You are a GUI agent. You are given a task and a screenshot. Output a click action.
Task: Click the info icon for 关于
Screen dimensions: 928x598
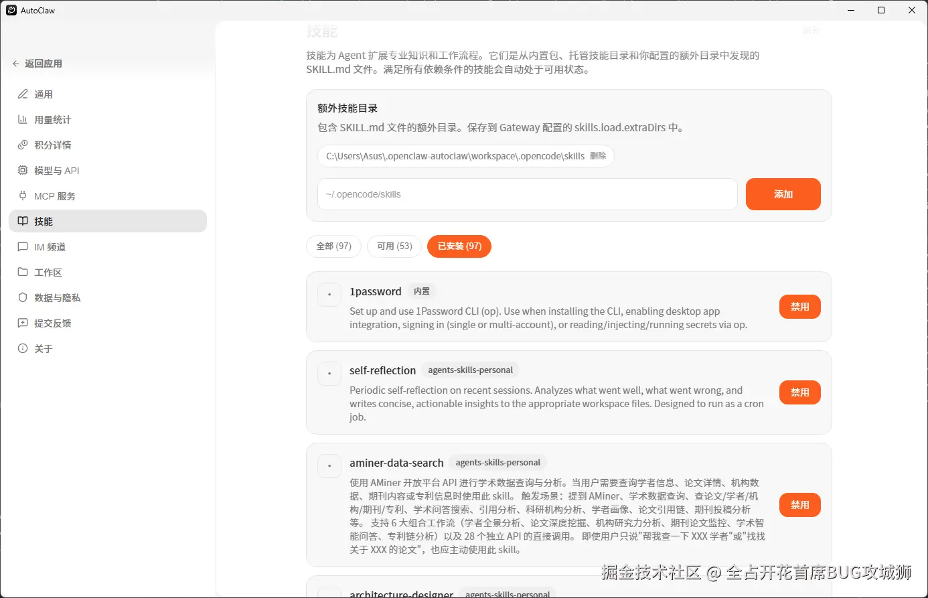point(23,349)
